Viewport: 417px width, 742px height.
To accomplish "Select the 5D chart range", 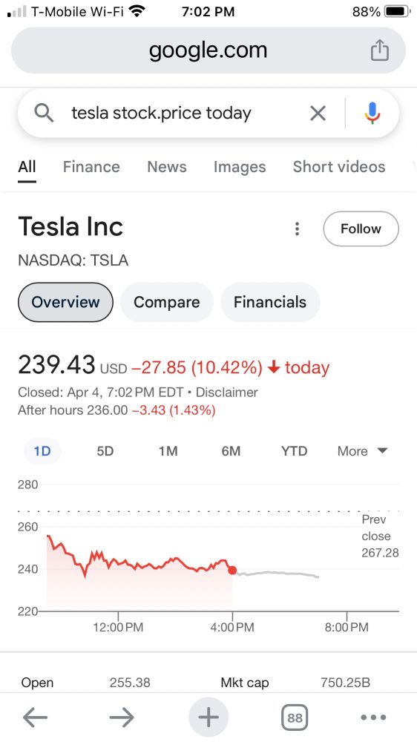I will point(105,451).
